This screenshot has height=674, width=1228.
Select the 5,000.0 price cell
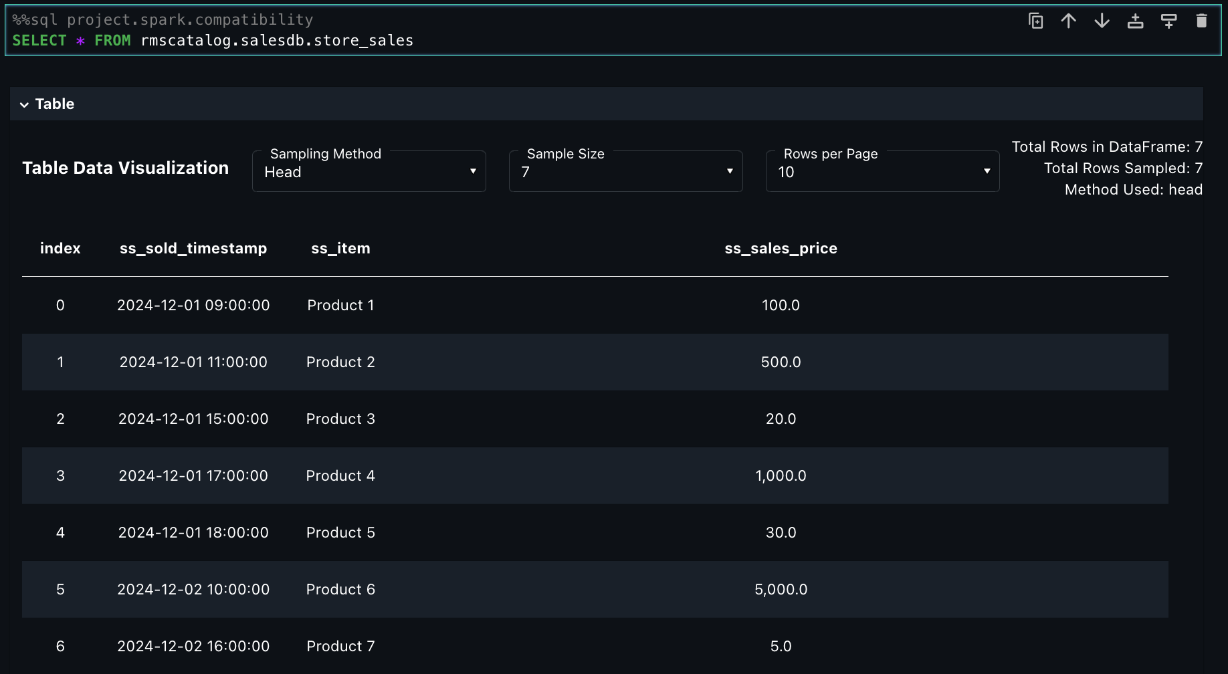coord(781,589)
